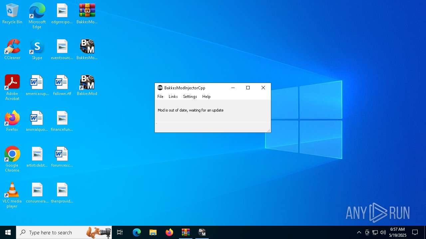Viewport: 426px width, 239px height.
Task: Launch Microsoft Edge from the taskbar
Action: (x=137, y=232)
